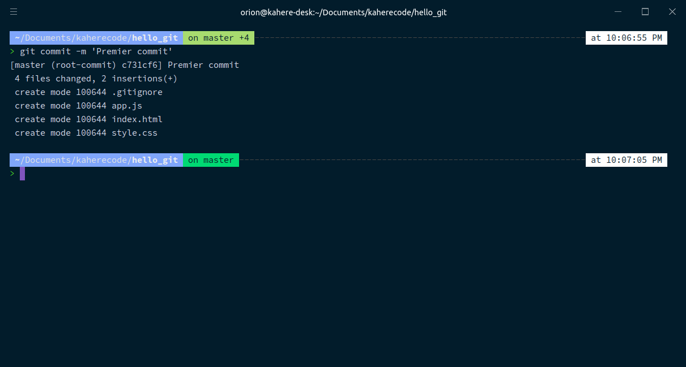Click the orion@kahere-desk window title
Screen dimensions: 686x367
point(343,12)
